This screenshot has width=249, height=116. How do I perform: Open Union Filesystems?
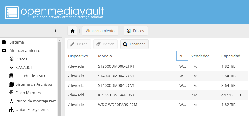[x=29, y=109]
